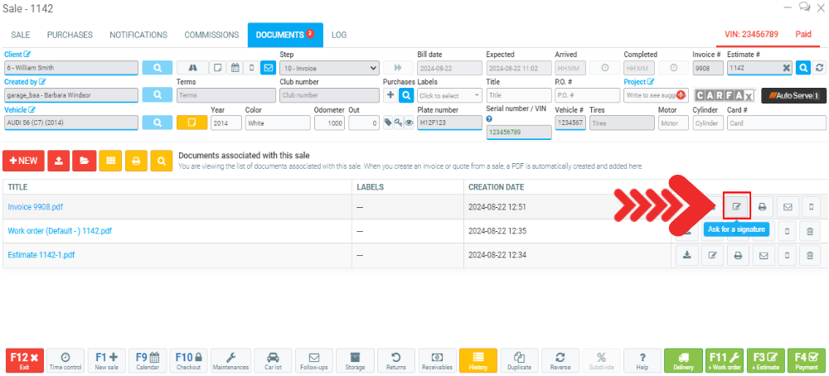Download the Estimate 1142-1.pdf document
Viewport: 829px width, 376px height.
click(x=686, y=256)
